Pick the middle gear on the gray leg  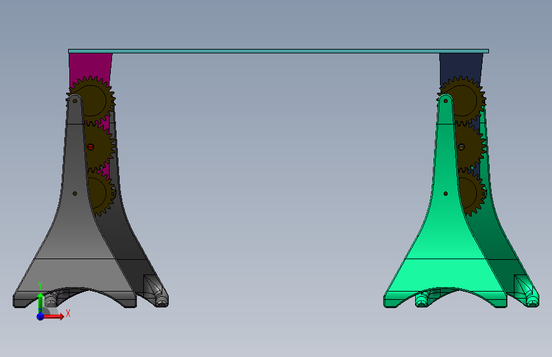[100, 146]
